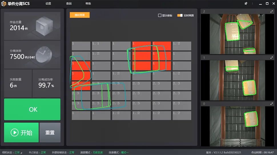
Task: Enable the 显示坐标 checkbox
Action: (x=160, y=15)
